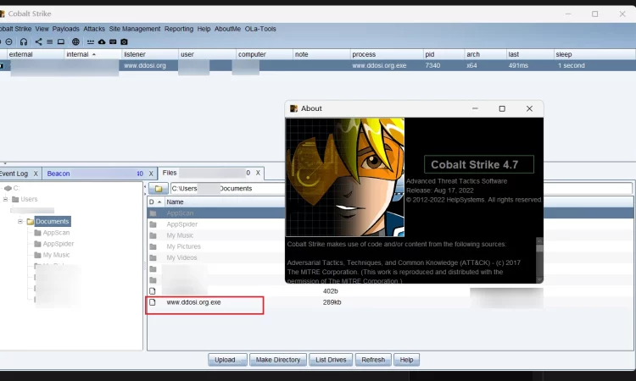Sort sessions by the listener column

point(149,54)
